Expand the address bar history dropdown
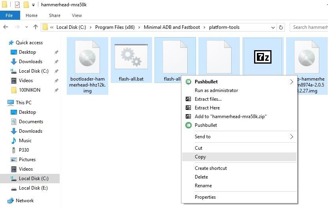328x207 pixels. (273, 27)
